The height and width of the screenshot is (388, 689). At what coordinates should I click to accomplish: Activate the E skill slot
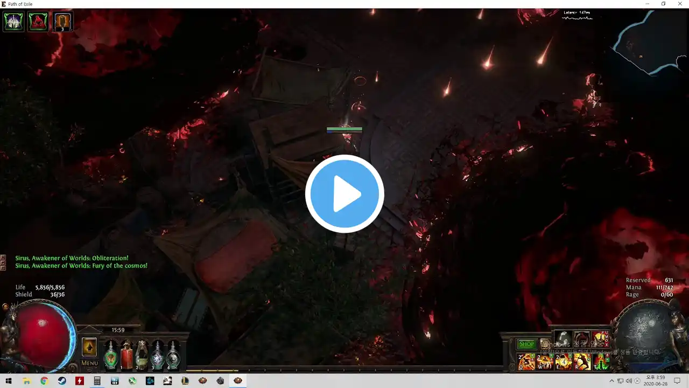point(564,362)
